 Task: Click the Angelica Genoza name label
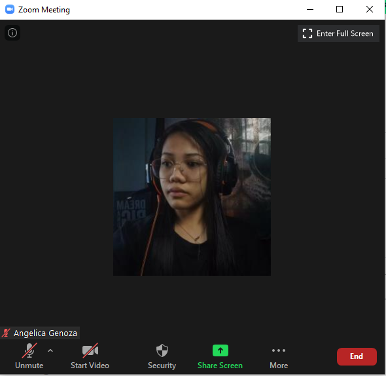coord(45,333)
